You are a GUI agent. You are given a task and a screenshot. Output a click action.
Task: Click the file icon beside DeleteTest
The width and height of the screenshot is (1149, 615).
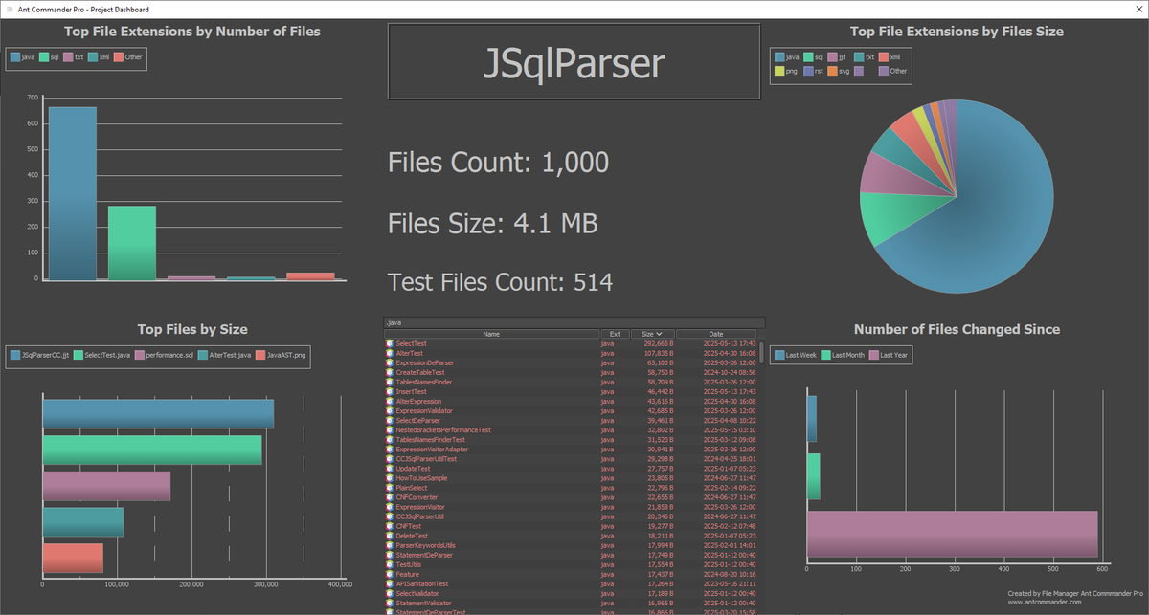(390, 536)
